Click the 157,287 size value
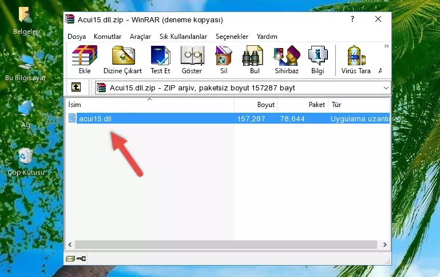440x277 pixels. 251,118
